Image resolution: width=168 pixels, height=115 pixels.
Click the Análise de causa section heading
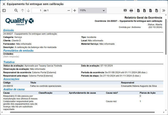(x=14, y=89)
